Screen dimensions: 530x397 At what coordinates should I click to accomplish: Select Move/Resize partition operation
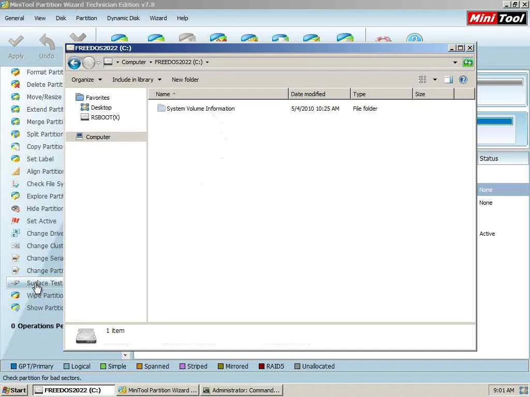tap(43, 97)
